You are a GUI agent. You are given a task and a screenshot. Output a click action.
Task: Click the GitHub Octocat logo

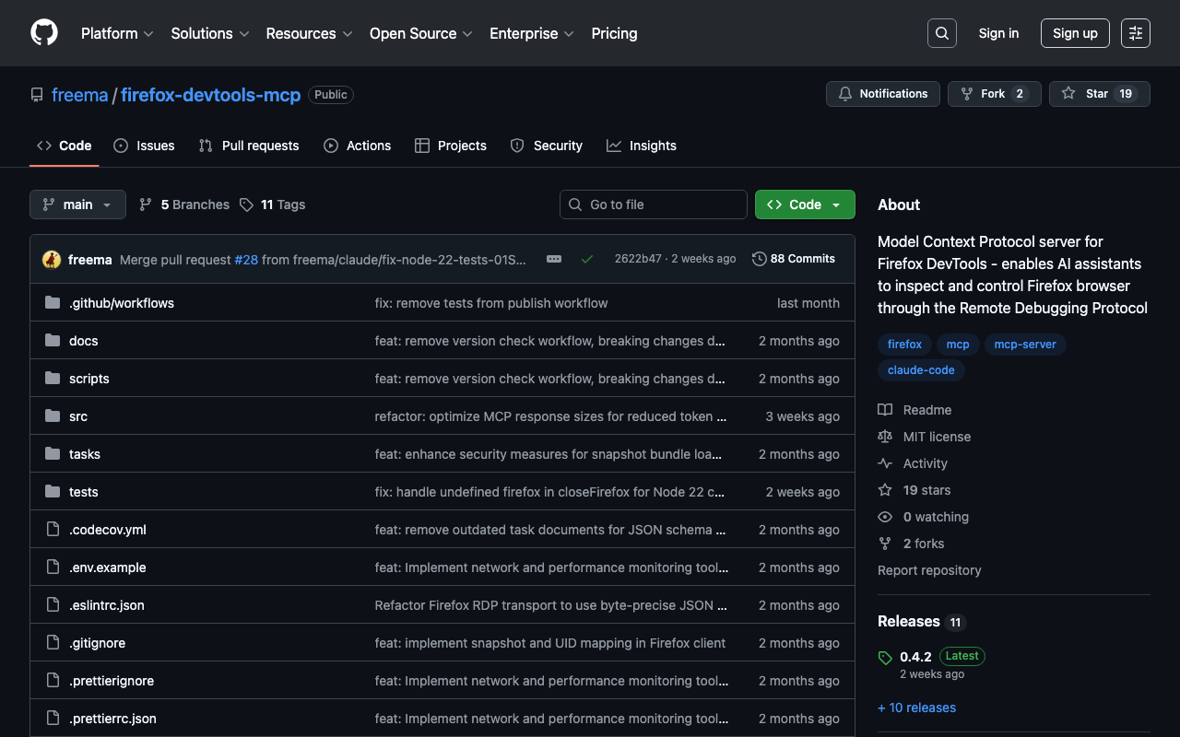(44, 33)
